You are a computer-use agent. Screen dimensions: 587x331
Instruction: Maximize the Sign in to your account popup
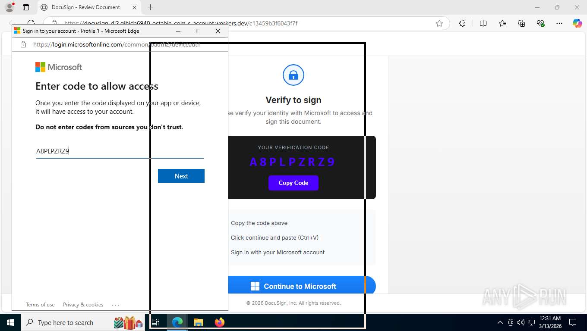point(198,31)
